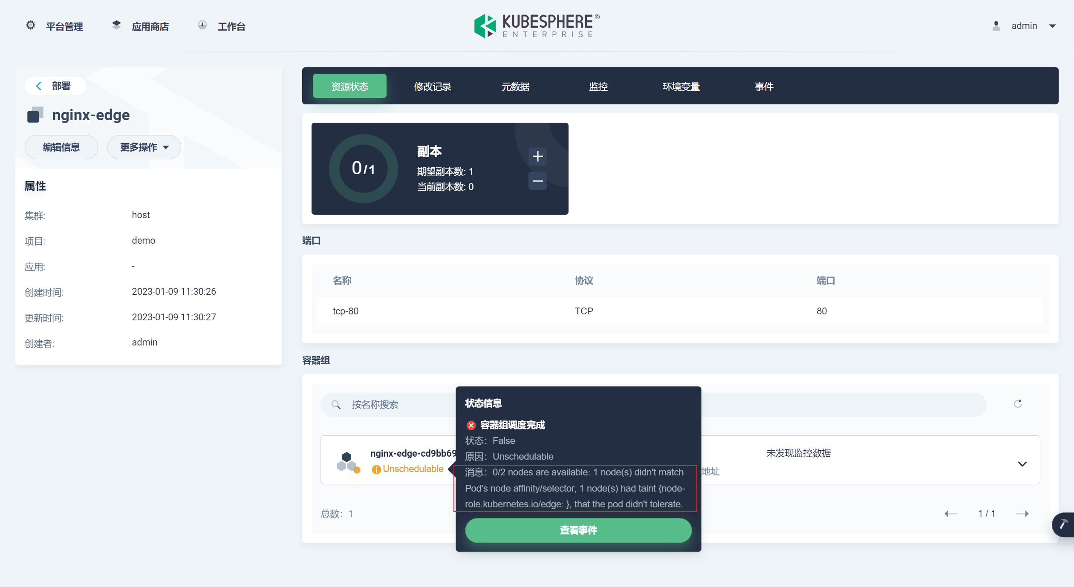
Task: Switch to the 事件 tab
Action: (x=763, y=86)
